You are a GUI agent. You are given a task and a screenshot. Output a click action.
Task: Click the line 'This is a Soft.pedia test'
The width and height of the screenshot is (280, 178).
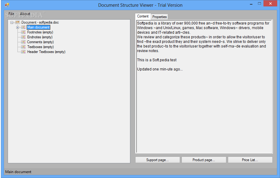[x=157, y=60]
